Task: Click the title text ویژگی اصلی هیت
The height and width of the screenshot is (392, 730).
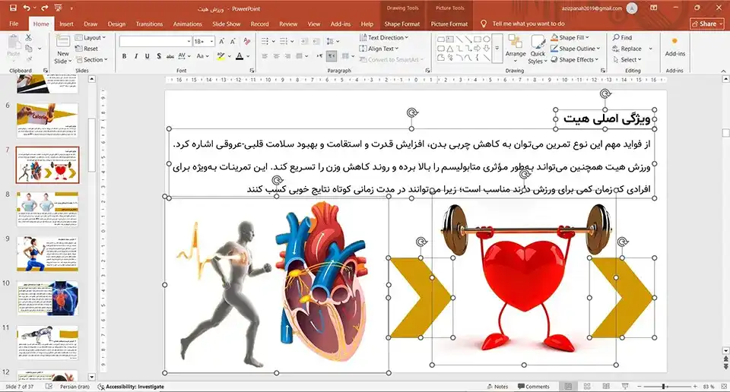Action: click(x=606, y=119)
